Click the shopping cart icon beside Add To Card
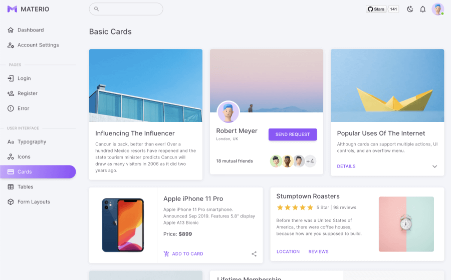Viewport: 451px width, 280px height. point(166,254)
